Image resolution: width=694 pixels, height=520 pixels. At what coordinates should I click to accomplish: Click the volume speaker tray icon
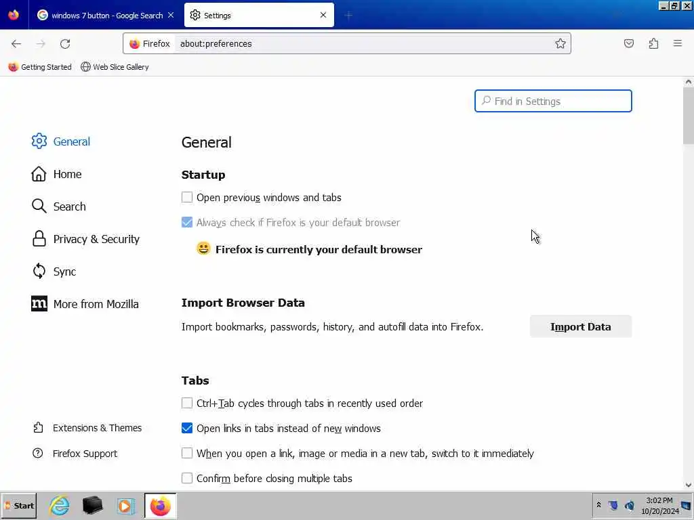(629, 505)
